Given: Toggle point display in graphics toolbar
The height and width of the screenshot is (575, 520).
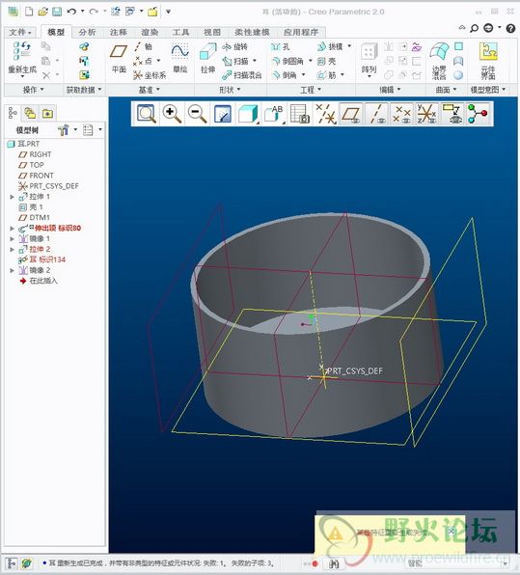Looking at the screenshot, I should (401, 114).
